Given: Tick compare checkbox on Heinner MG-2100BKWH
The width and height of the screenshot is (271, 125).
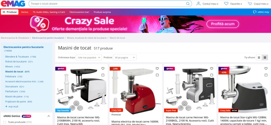Looking at the screenshot, I should point(103,75).
